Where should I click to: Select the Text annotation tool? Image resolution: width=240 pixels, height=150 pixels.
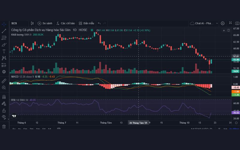coord(4,51)
